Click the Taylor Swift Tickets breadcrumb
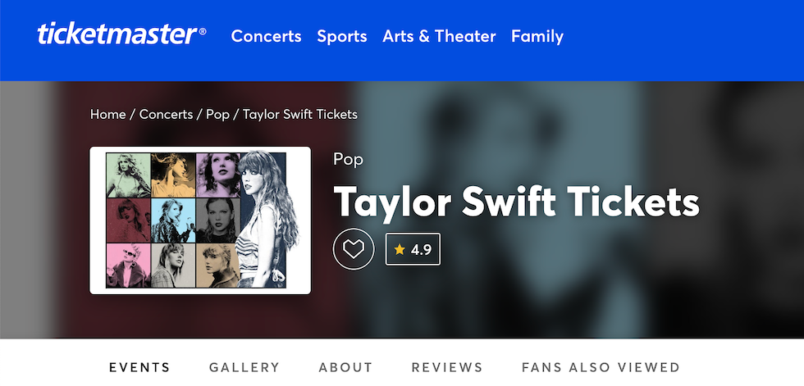Viewport: 804px width, 386px height. pyautogui.click(x=300, y=114)
